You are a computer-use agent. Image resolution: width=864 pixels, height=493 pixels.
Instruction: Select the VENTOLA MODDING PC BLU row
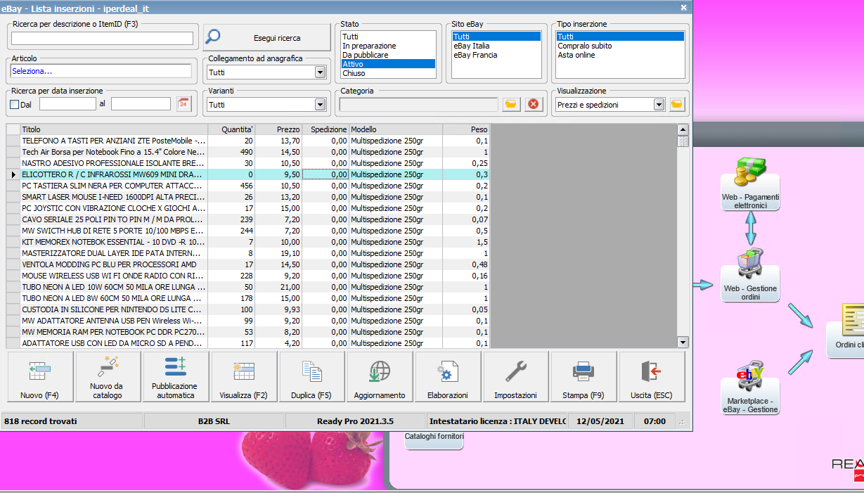coord(248,264)
